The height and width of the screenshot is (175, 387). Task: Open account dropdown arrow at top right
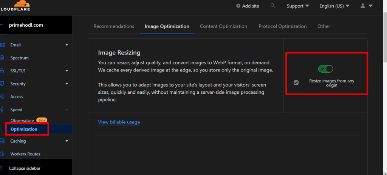(x=370, y=6)
